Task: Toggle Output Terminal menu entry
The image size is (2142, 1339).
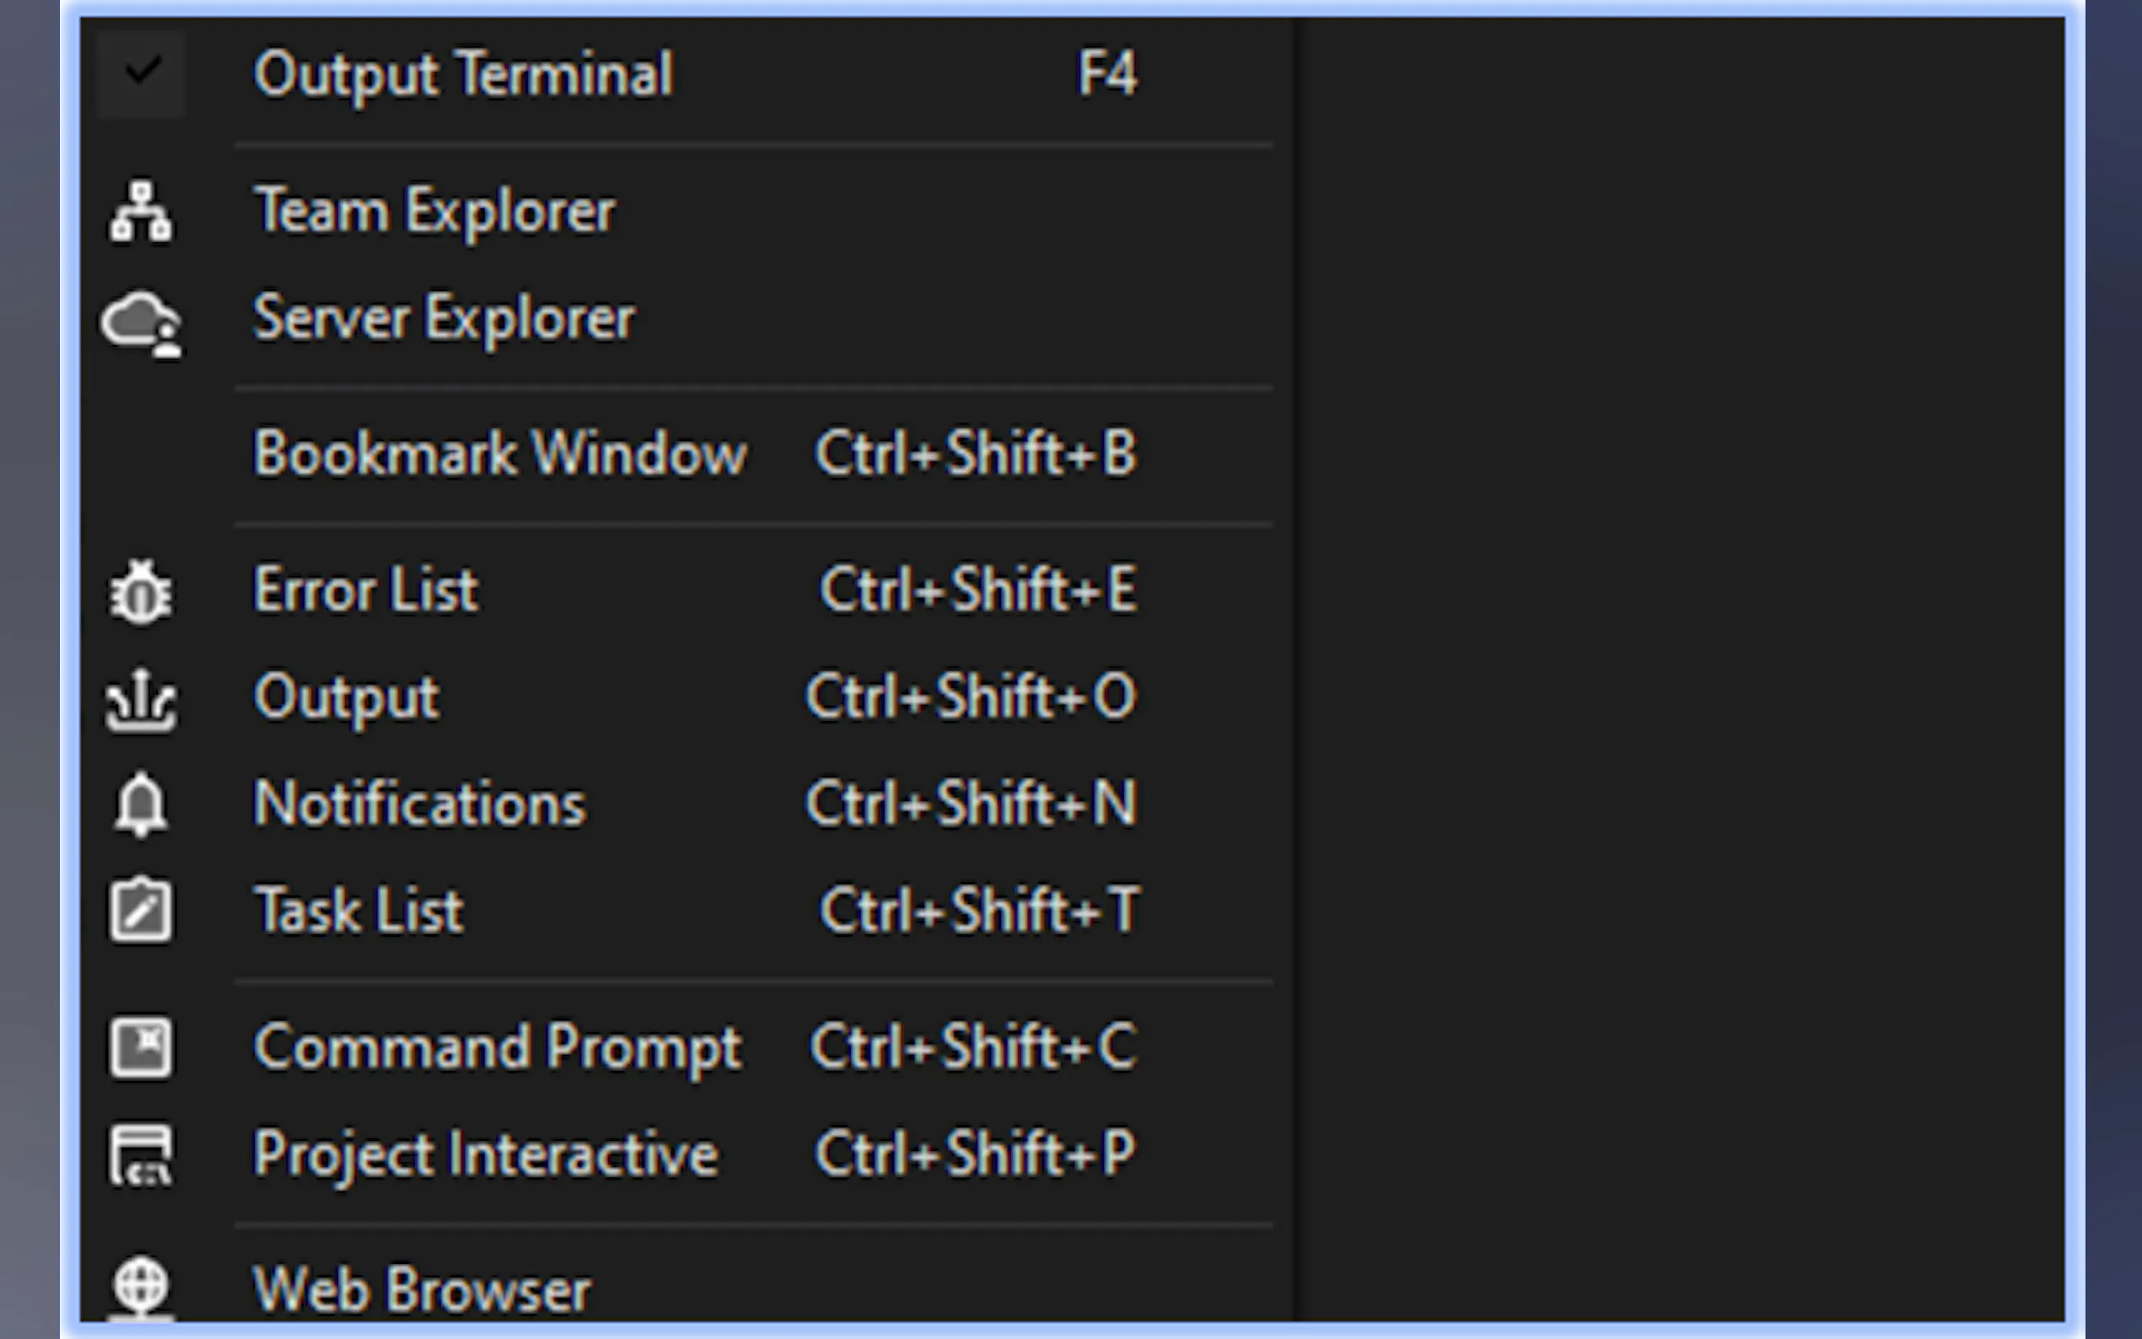Action: (x=686, y=73)
